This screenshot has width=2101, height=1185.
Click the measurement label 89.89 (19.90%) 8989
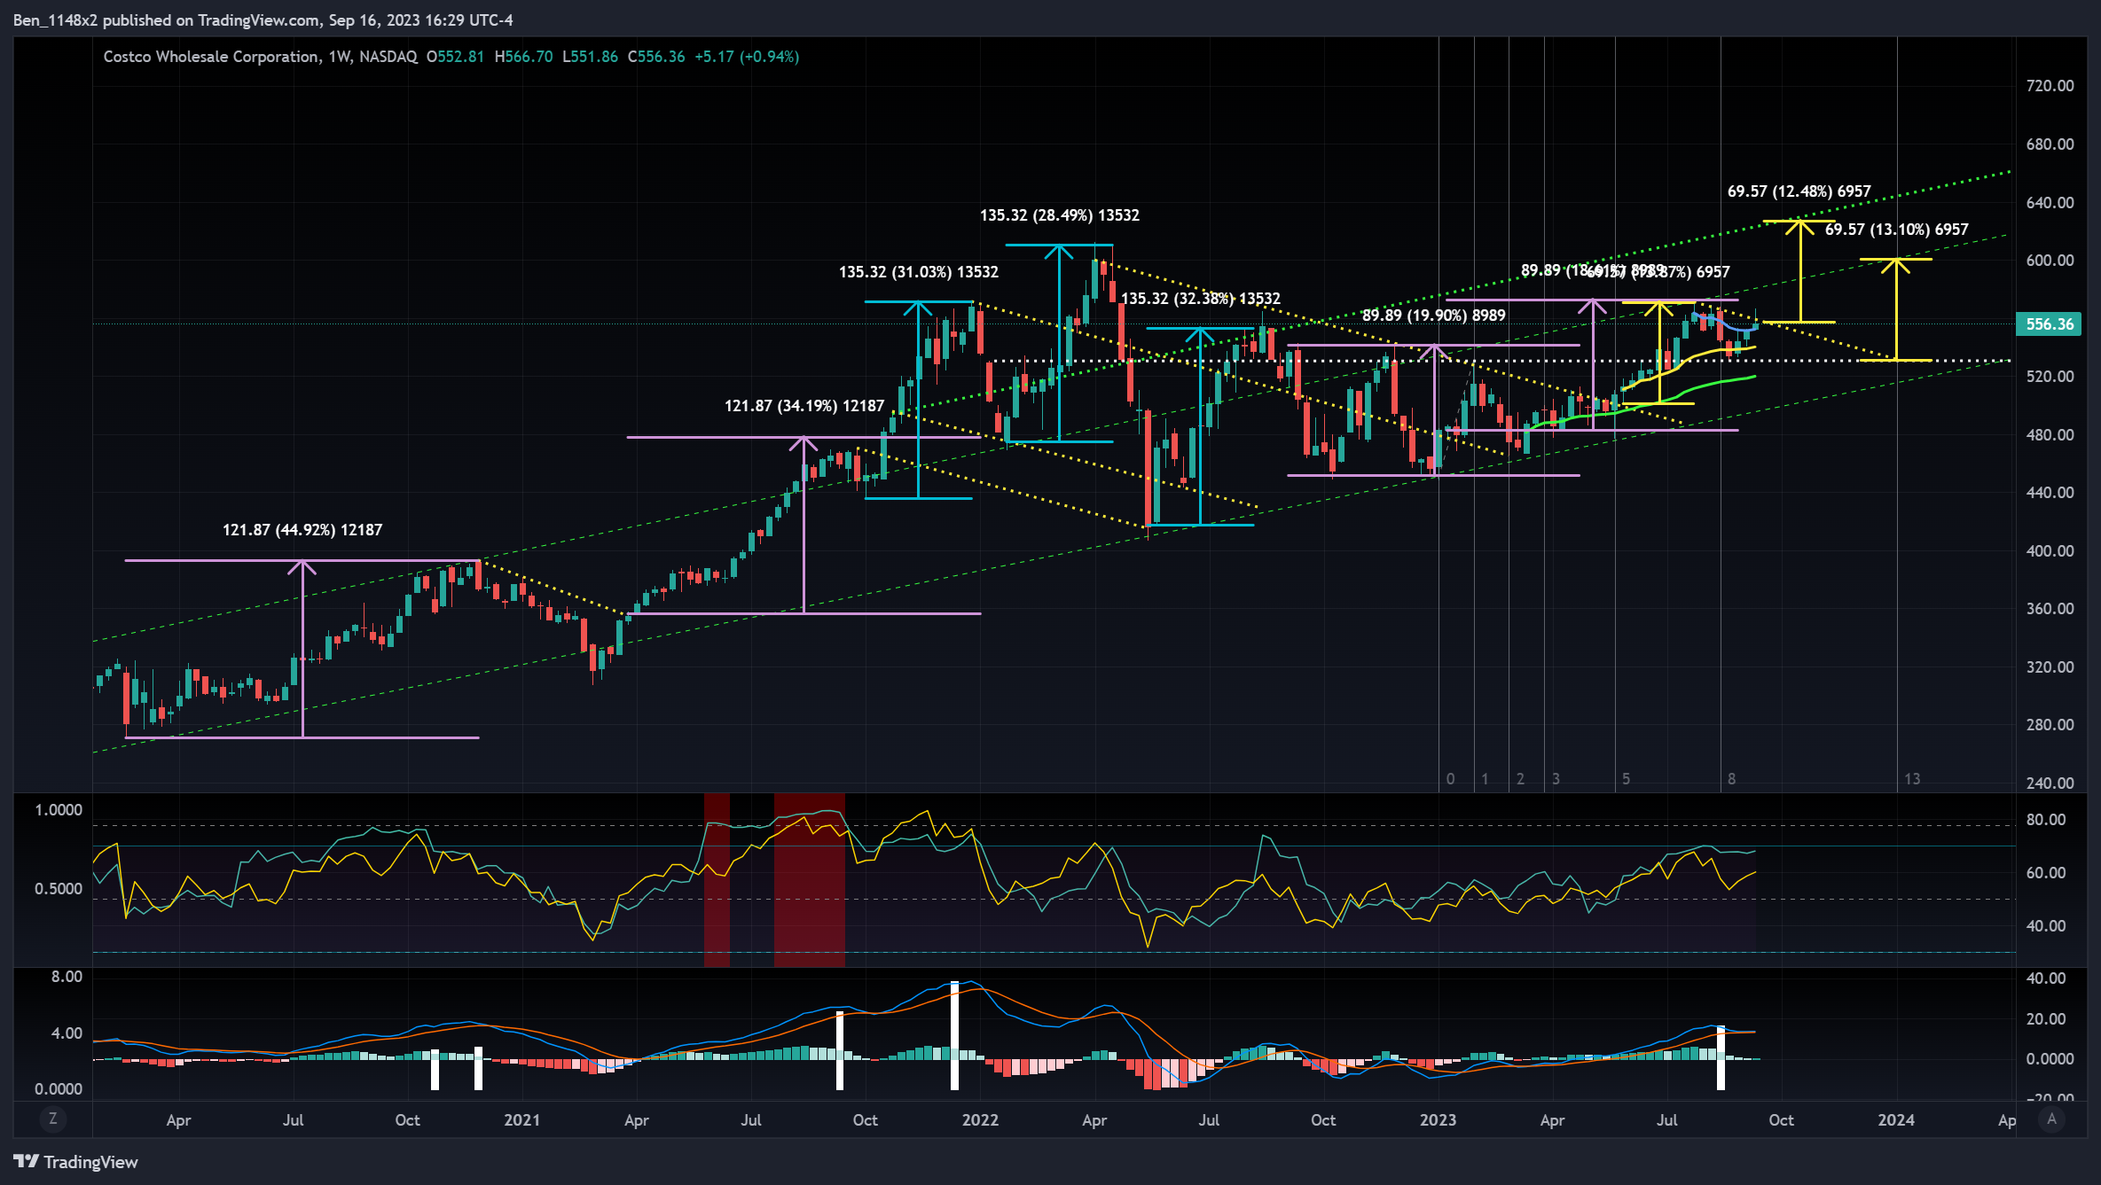1434,316
